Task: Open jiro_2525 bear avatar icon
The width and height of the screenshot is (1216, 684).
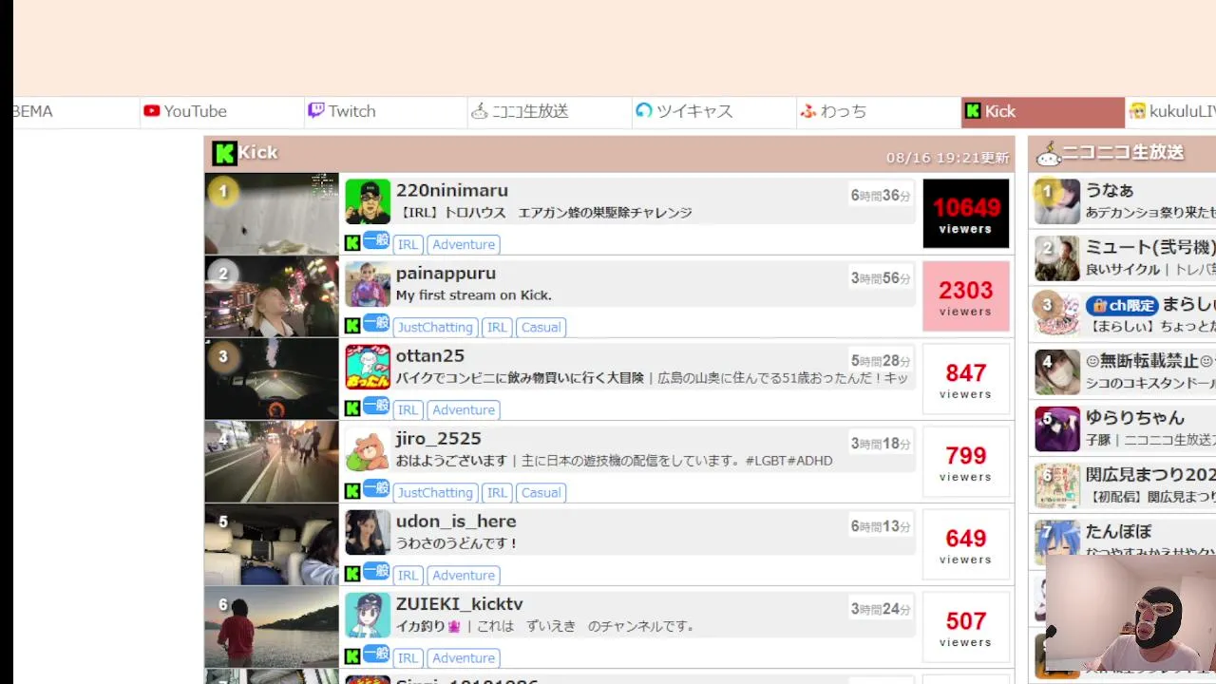Action: click(368, 449)
